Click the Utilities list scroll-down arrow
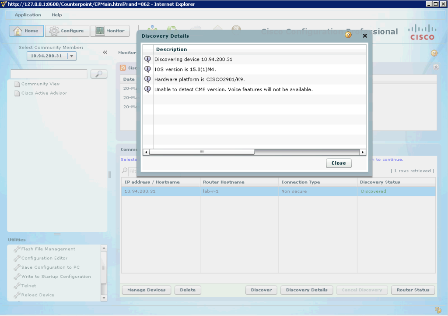Viewport: 448px width, 316px height. pos(104,298)
